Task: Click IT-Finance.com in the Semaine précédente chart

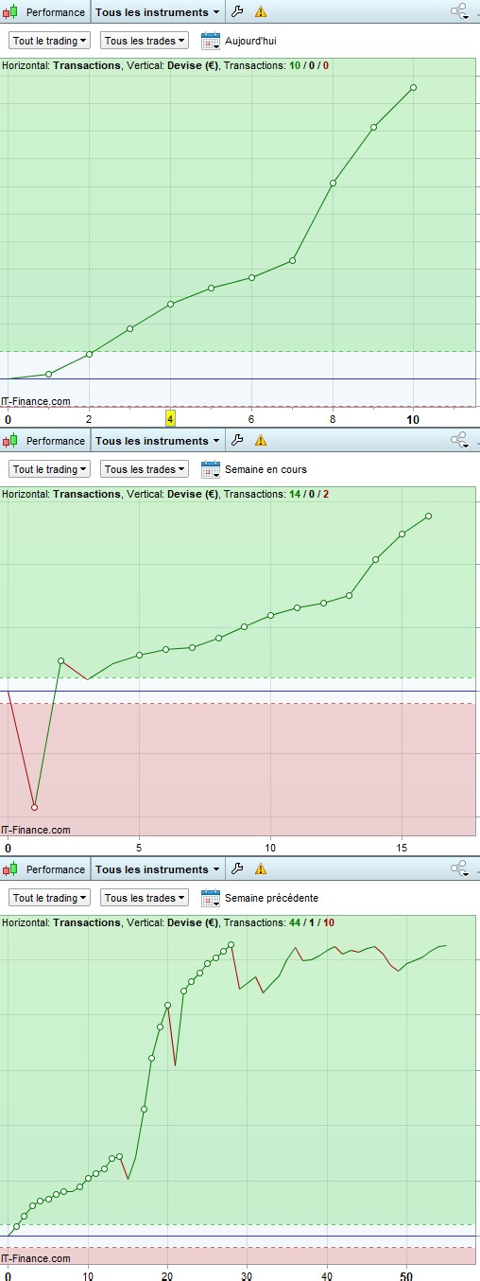Action: tap(36, 1258)
